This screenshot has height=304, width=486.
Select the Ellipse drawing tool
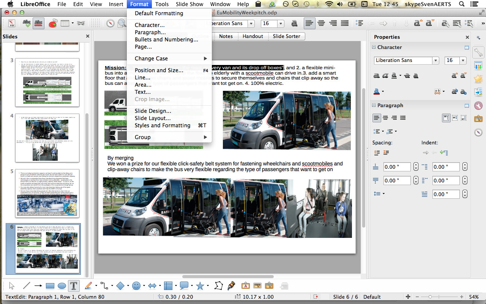(x=62, y=285)
